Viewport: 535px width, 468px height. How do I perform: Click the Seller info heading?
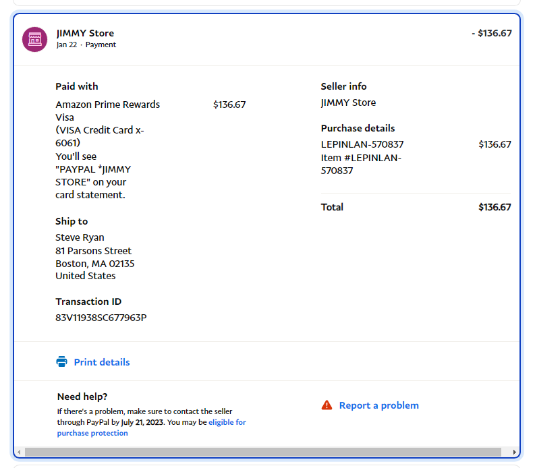pyautogui.click(x=343, y=86)
